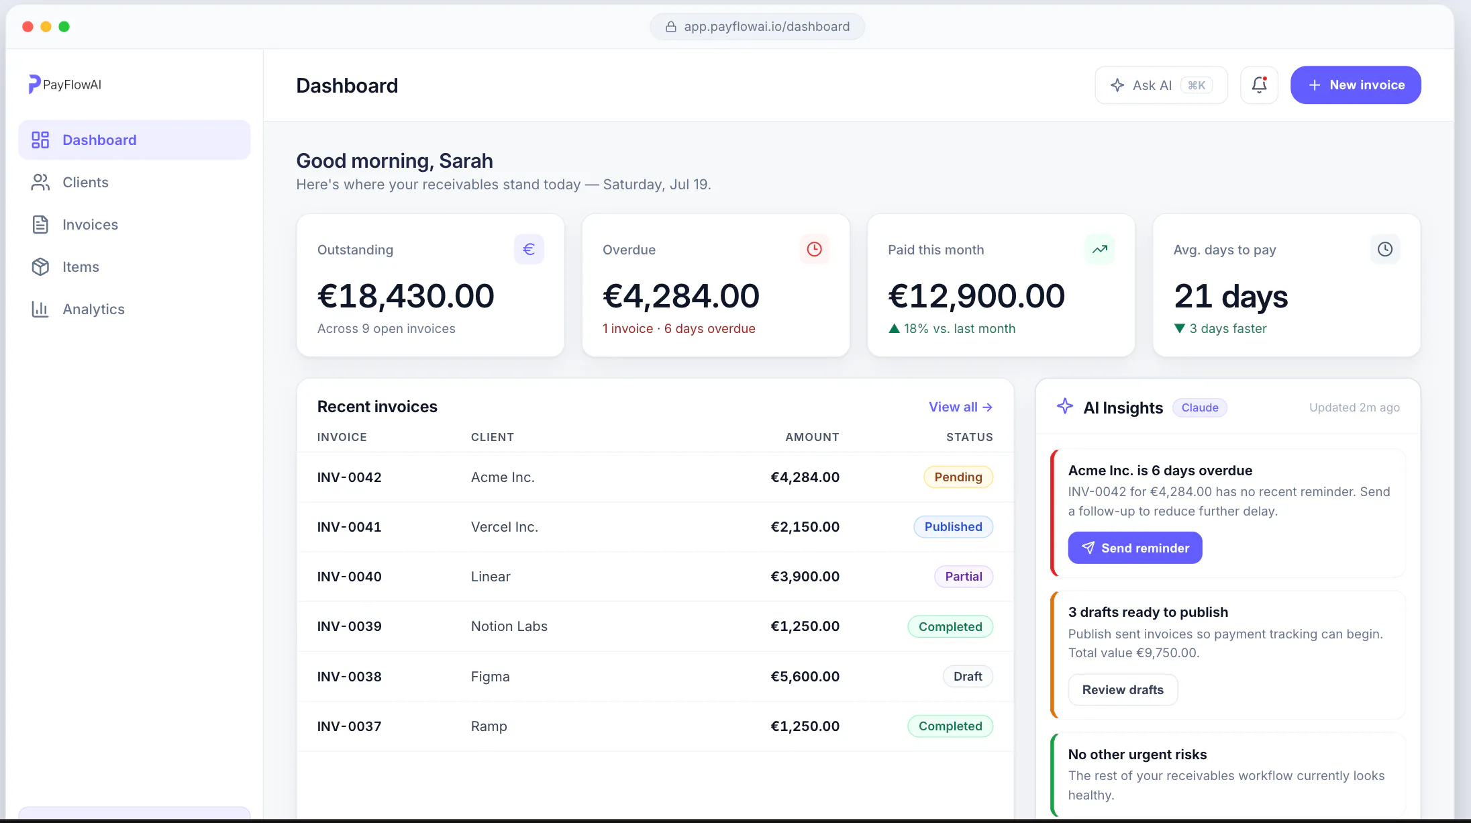Click the STATUS column header

[970, 437]
